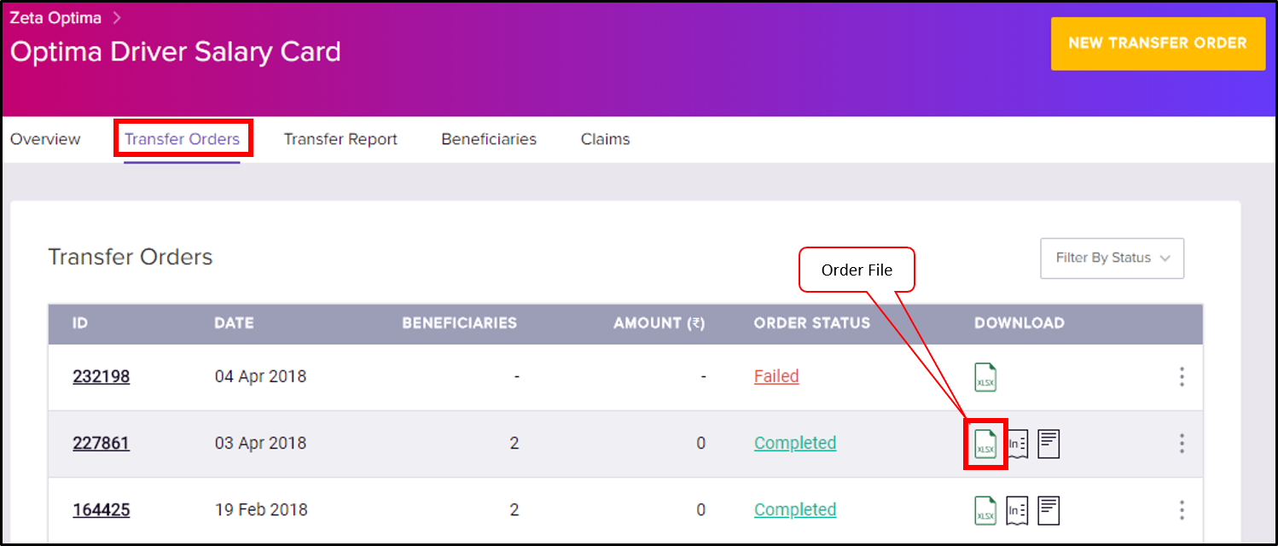Go to the Claims tab
The height and width of the screenshot is (546, 1278).
tap(605, 139)
